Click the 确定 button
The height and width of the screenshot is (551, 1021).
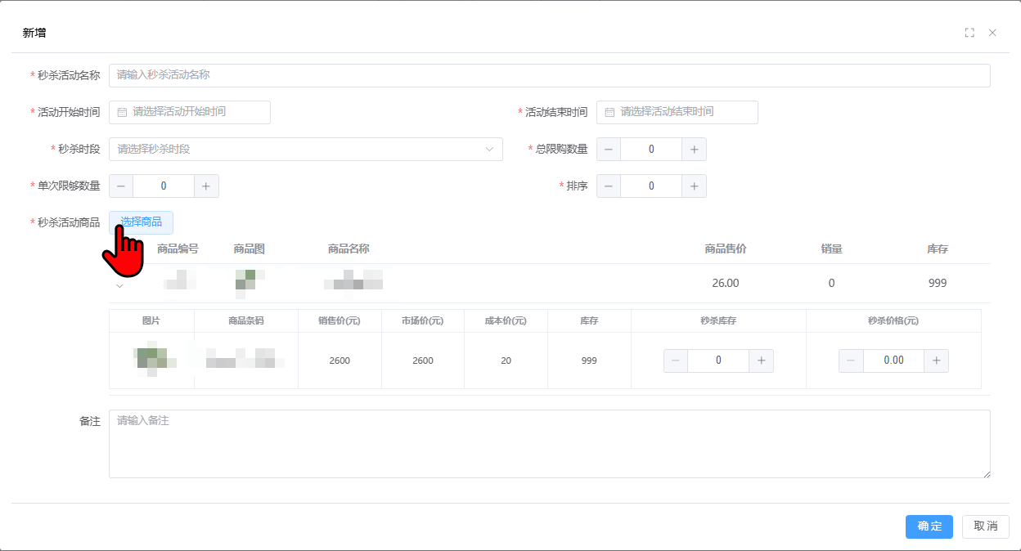(x=929, y=526)
